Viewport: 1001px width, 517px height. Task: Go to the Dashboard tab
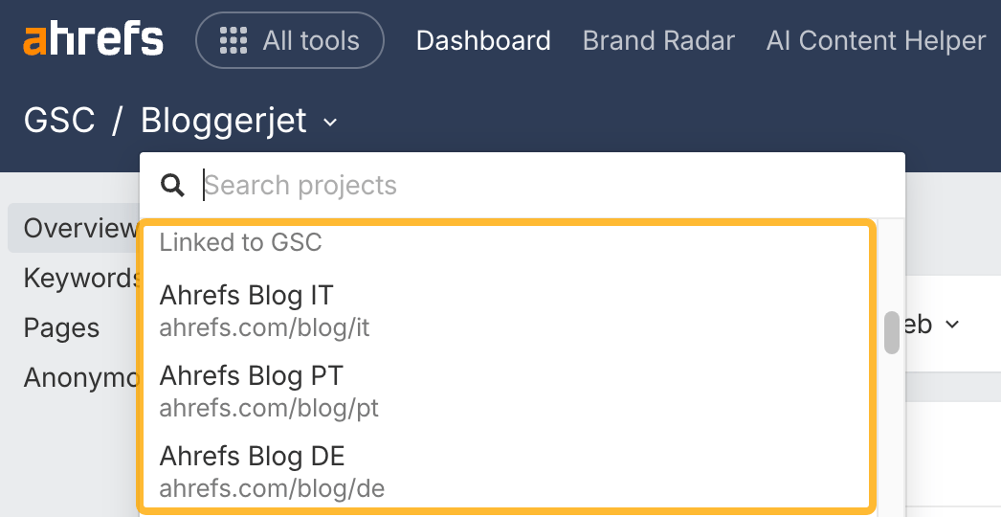(483, 40)
